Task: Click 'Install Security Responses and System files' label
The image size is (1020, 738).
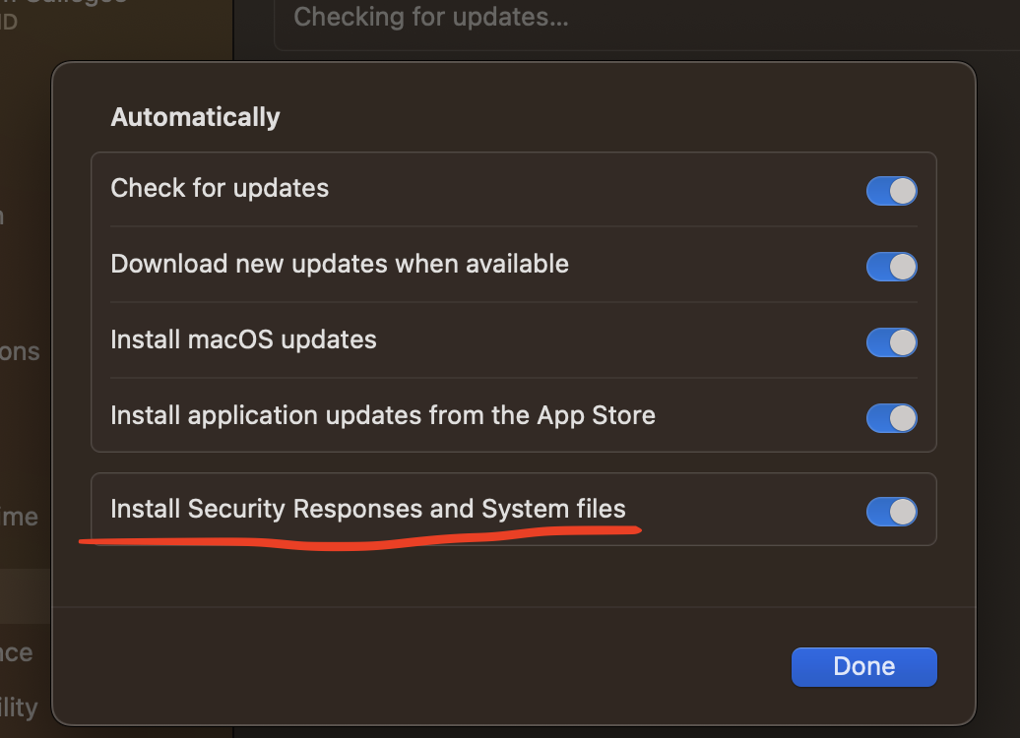Action: click(x=368, y=509)
